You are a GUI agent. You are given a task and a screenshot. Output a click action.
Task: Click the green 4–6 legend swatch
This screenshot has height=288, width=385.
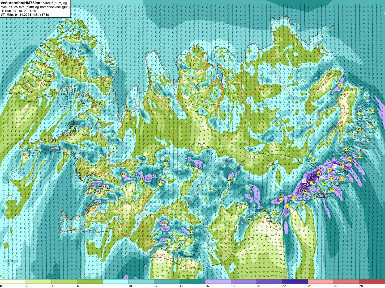64,282
